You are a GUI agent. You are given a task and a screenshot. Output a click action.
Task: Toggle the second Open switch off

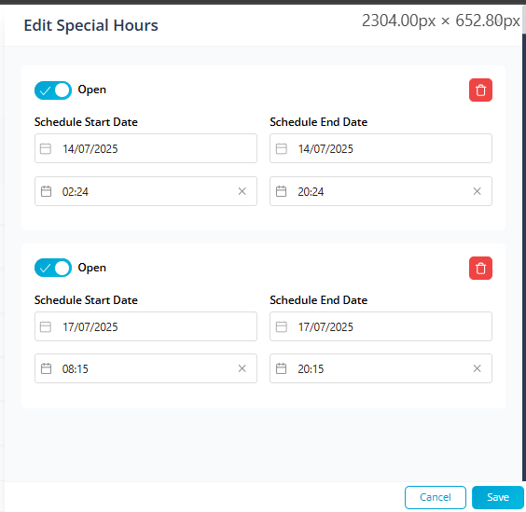[53, 268]
